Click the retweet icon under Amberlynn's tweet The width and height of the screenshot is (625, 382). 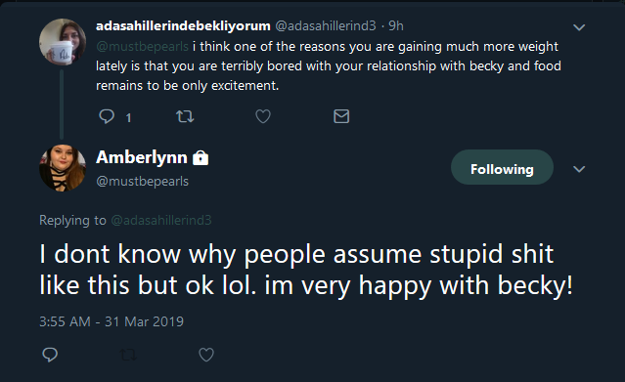[x=128, y=355]
